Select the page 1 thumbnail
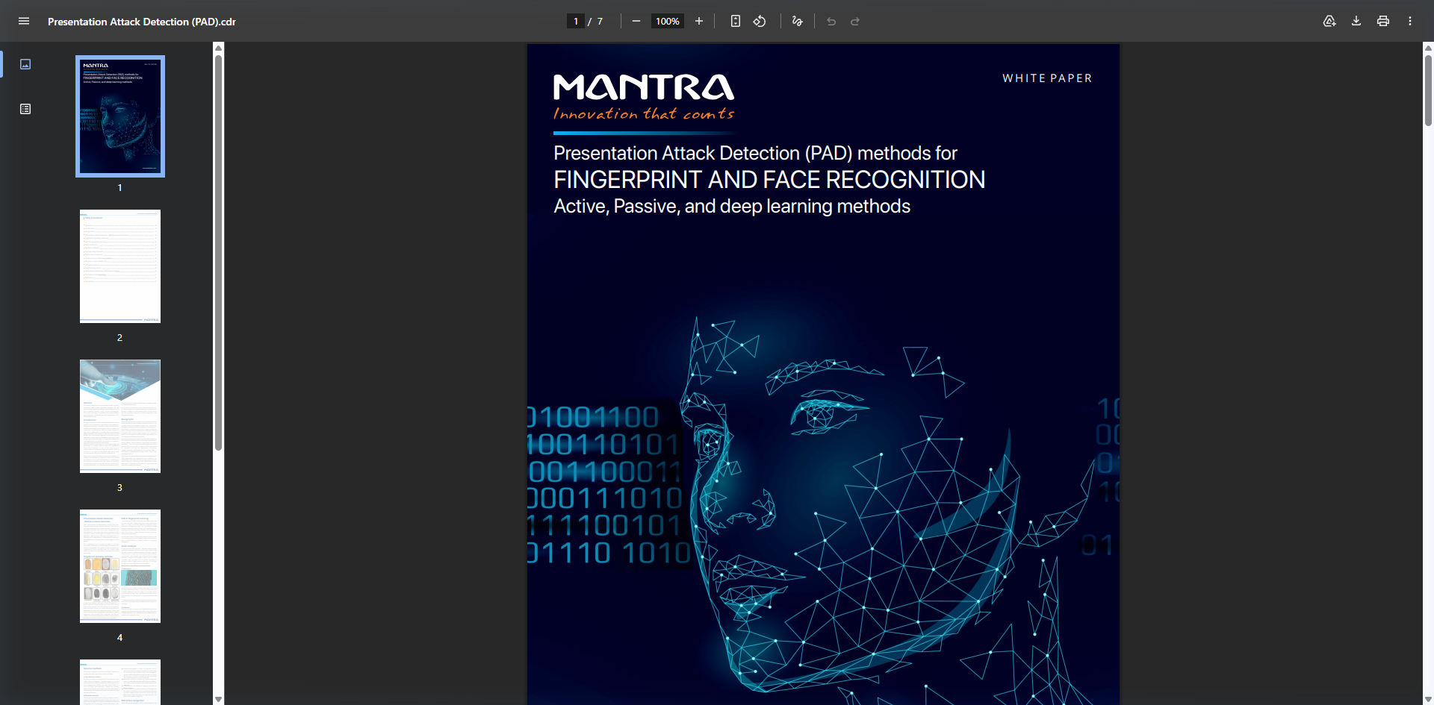The height and width of the screenshot is (705, 1434). (120, 116)
